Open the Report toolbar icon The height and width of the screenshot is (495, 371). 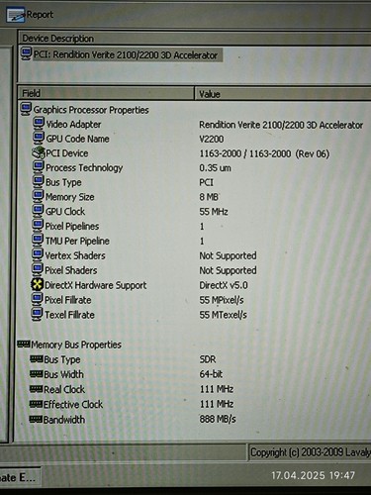click(16, 15)
